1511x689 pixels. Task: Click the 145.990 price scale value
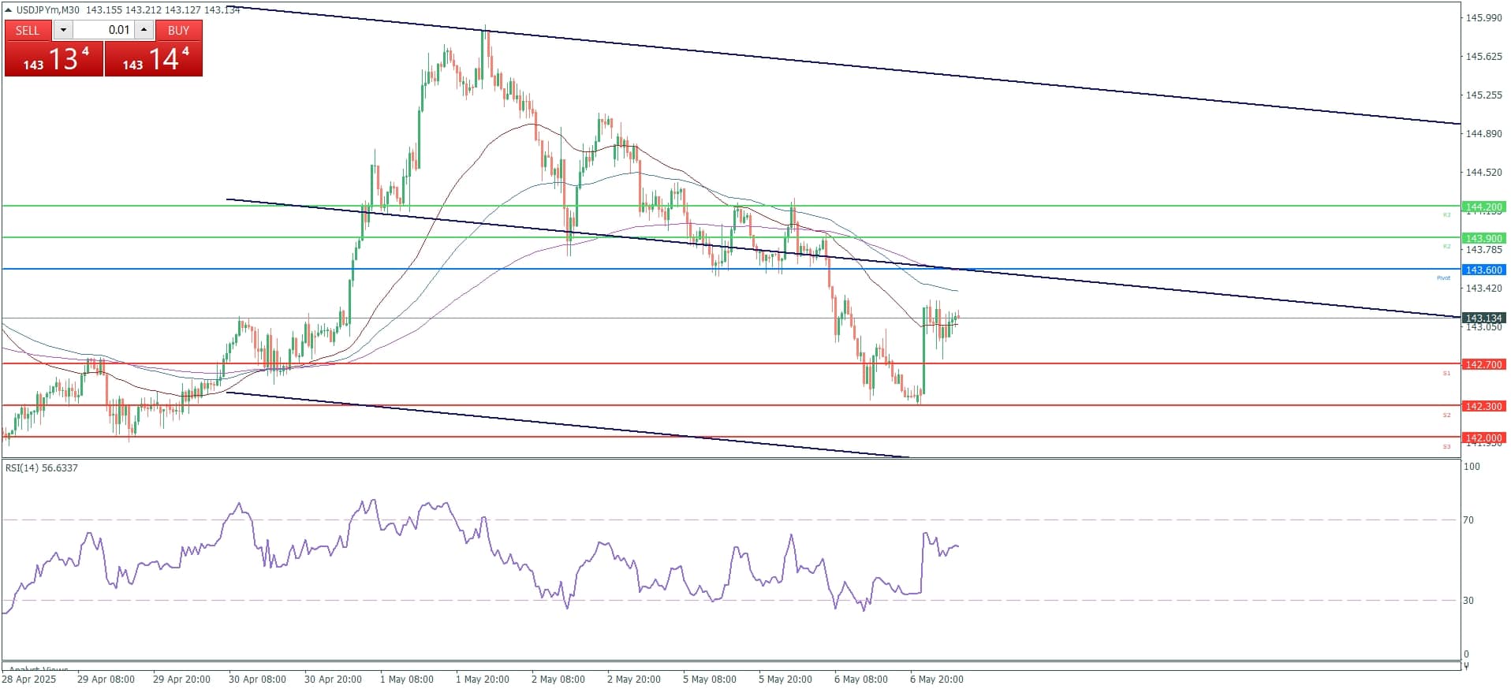click(x=1483, y=17)
